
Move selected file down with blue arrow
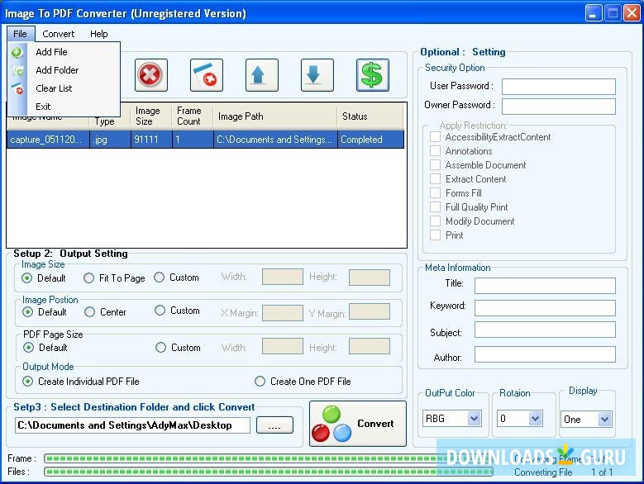coord(317,75)
